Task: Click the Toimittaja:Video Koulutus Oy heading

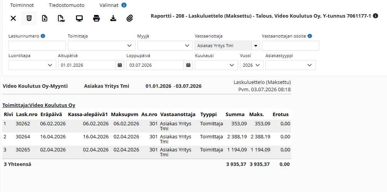Action: point(39,105)
